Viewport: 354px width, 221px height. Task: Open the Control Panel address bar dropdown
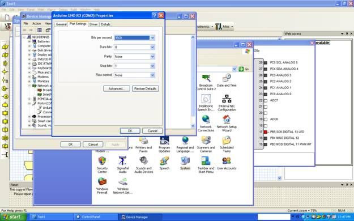pos(234,69)
